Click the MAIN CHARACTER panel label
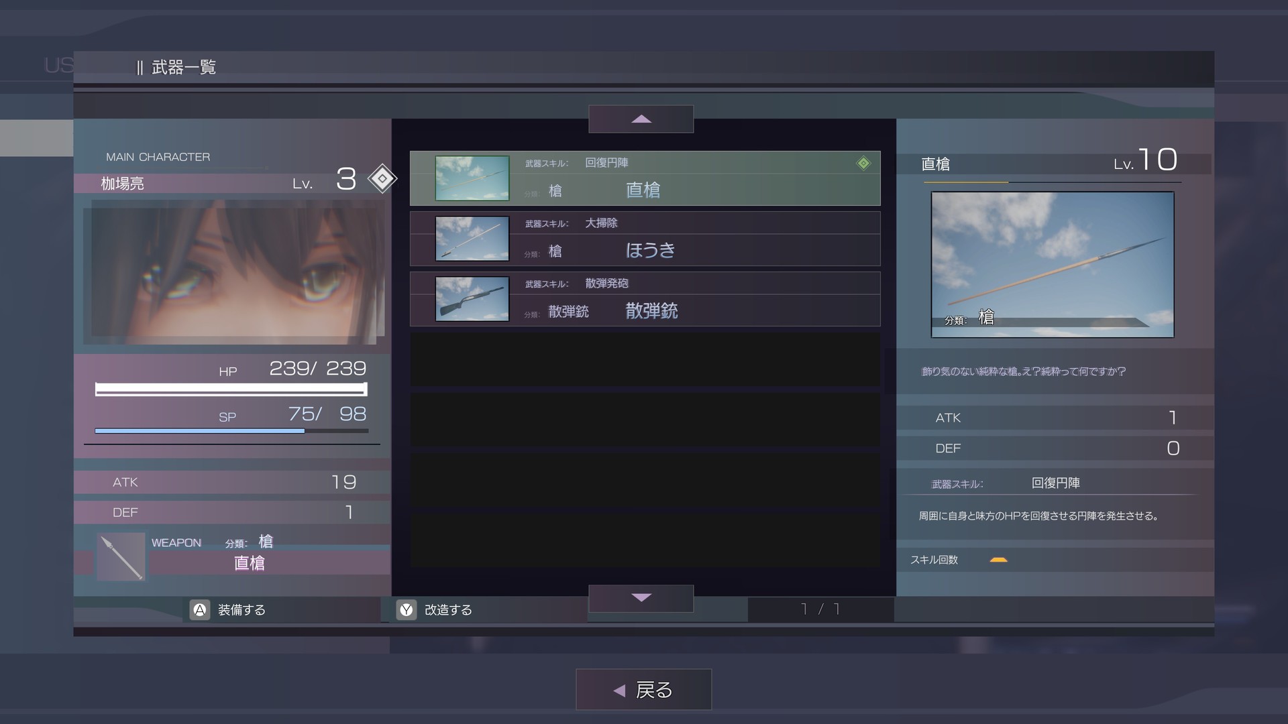Image resolution: width=1288 pixels, height=724 pixels. pyautogui.click(x=158, y=156)
